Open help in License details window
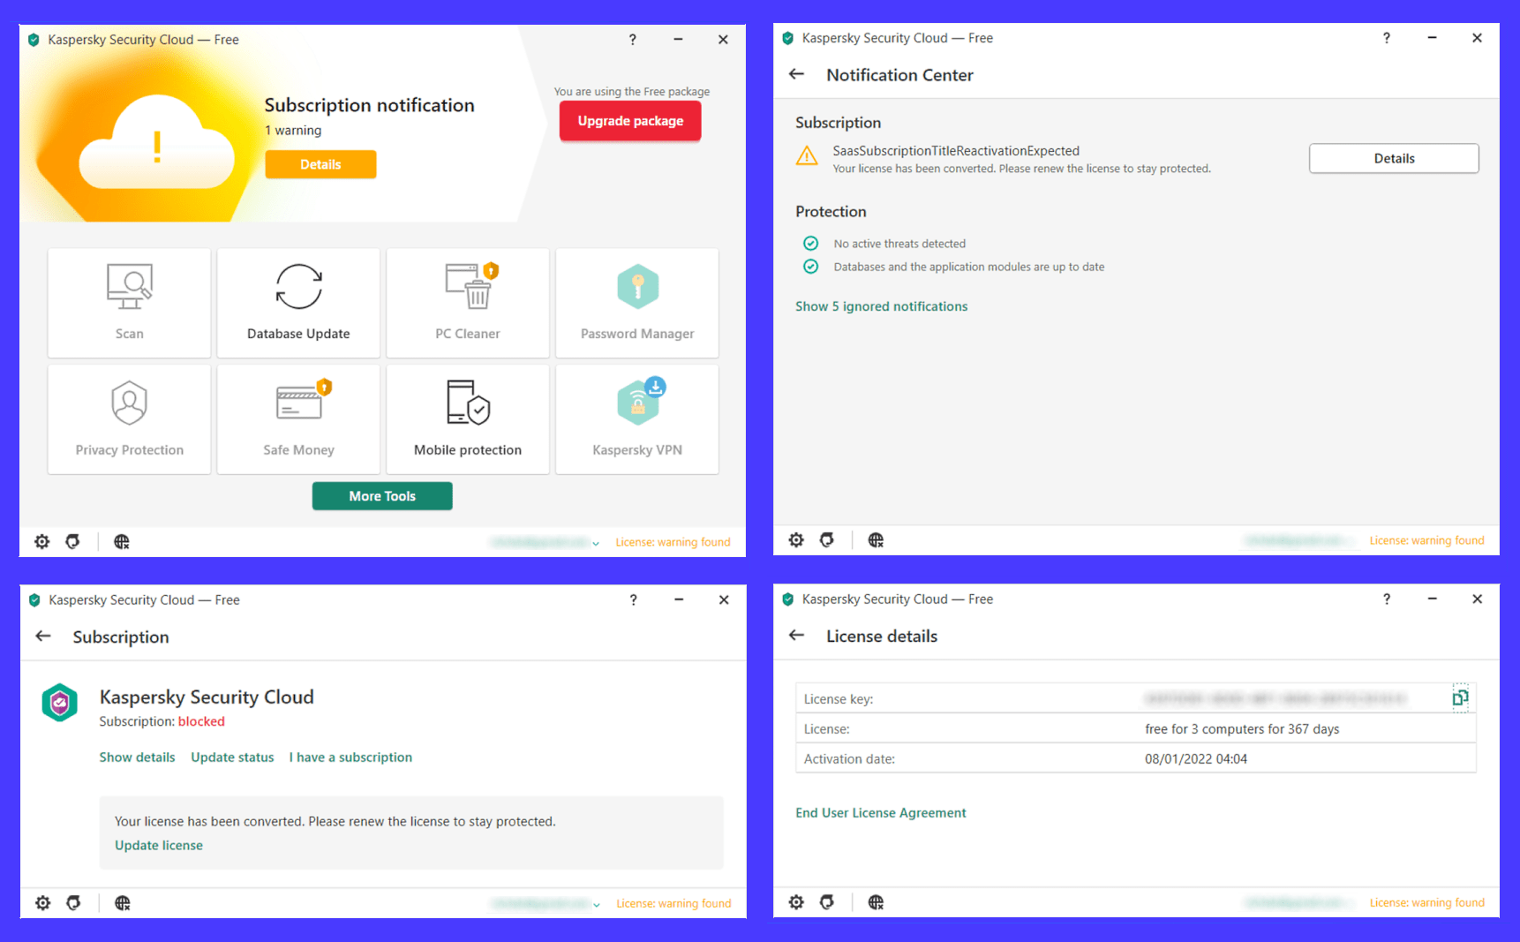1520x942 pixels. click(x=1386, y=599)
